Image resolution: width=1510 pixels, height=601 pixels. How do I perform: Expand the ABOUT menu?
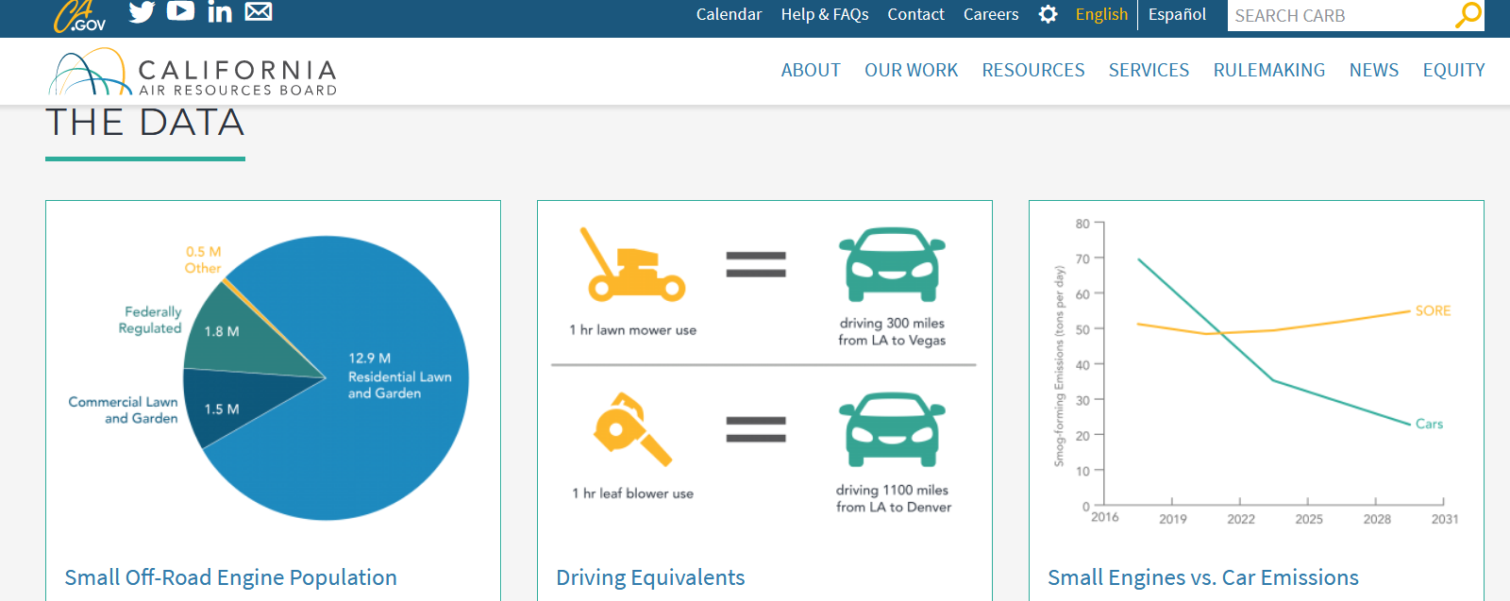pyautogui.click(x=811, y=70)
